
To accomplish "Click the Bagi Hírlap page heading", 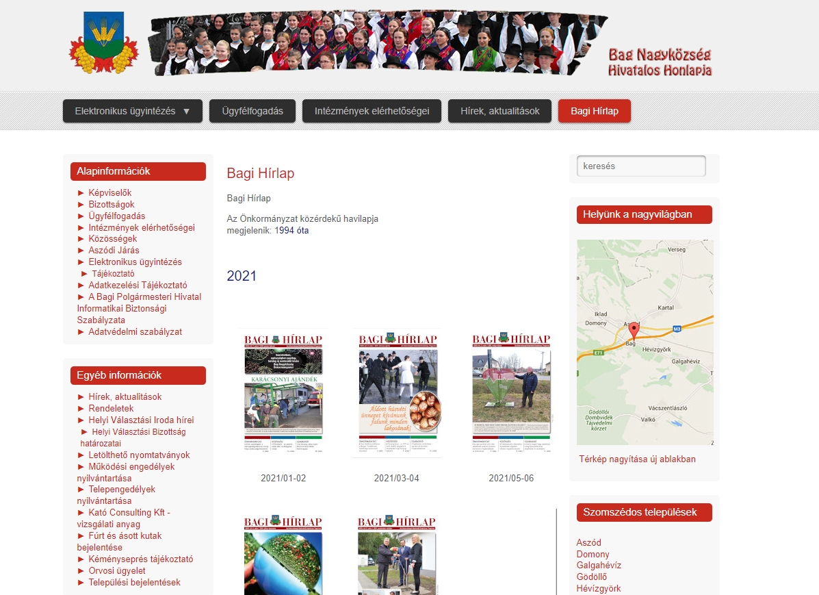I will (x=261, y=173).
